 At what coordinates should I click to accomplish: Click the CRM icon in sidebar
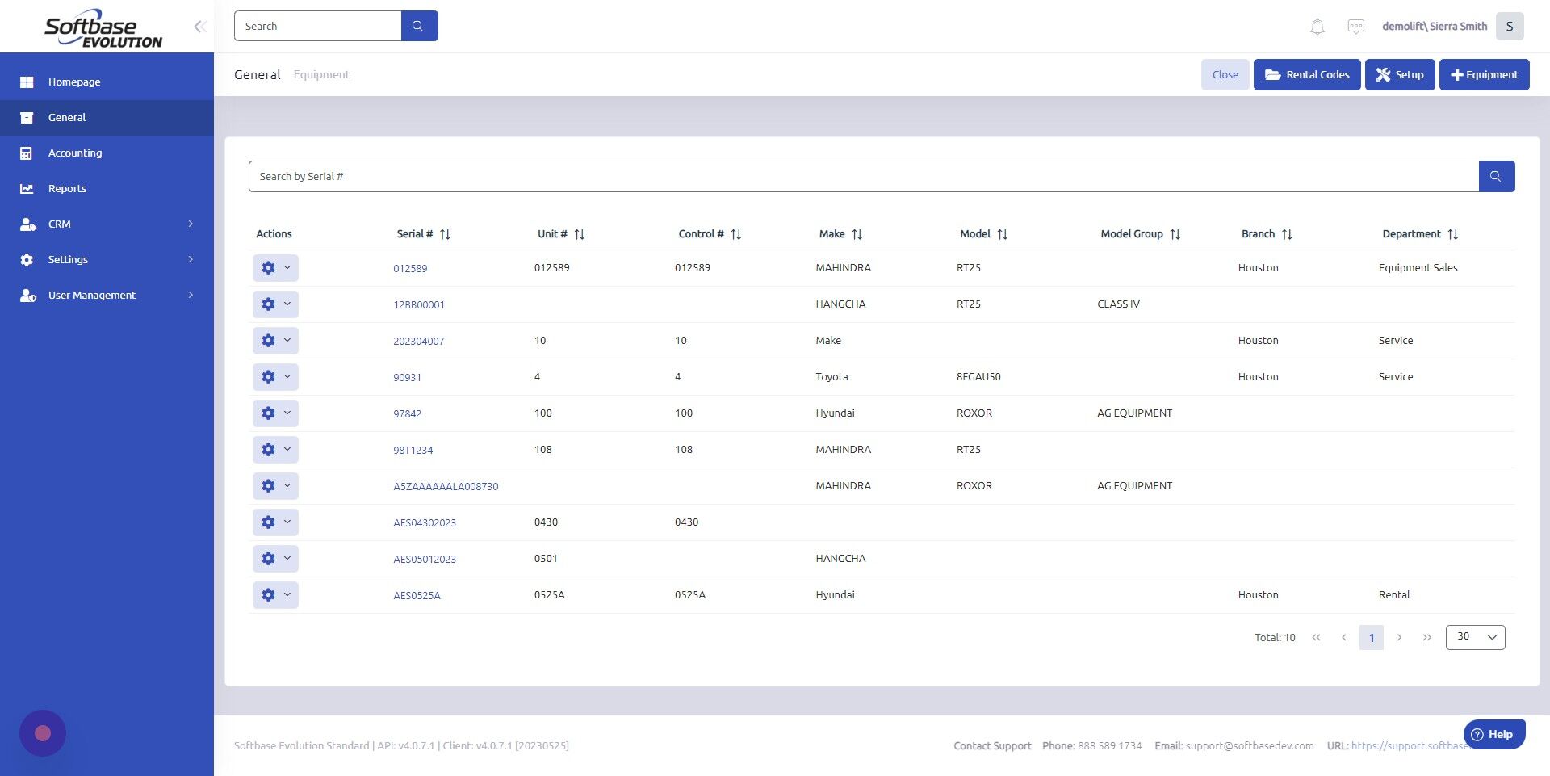(27, 224)
